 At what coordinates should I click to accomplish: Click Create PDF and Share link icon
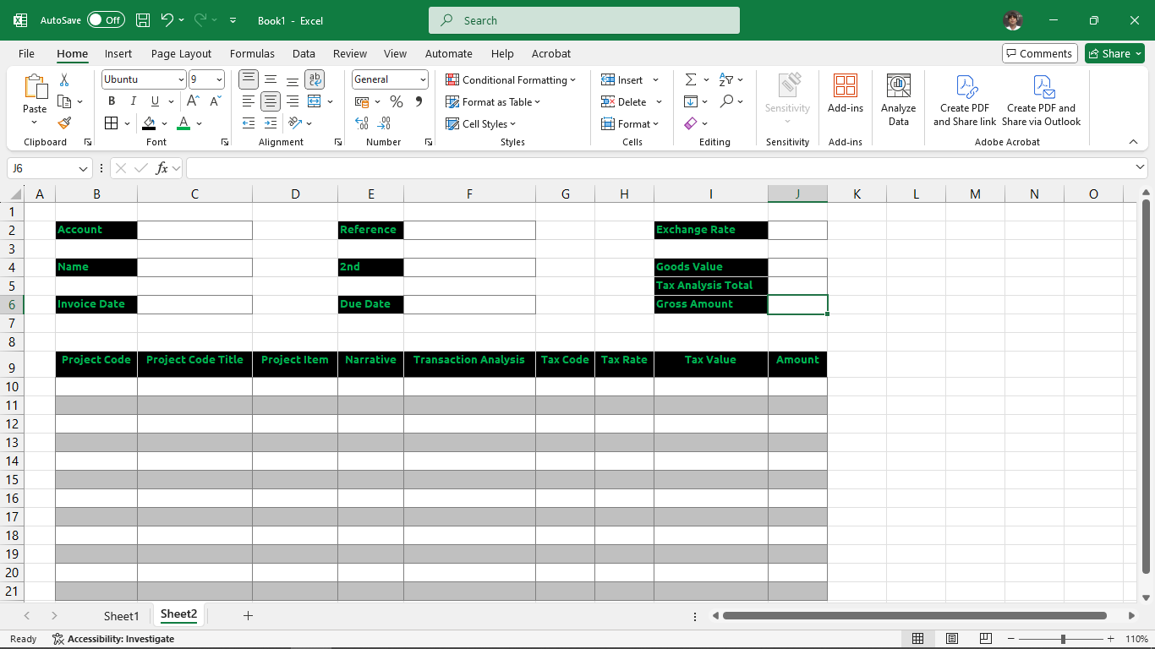[965, 100]
